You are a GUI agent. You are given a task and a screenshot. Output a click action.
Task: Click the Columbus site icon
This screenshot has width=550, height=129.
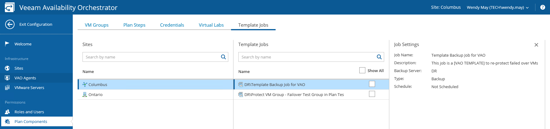click(85, 84)
